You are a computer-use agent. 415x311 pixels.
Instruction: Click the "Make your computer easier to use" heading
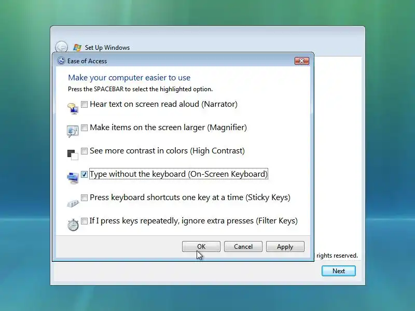coord(129,77)
